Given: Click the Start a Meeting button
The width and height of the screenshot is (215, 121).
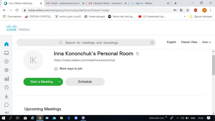Looking at the screenshot, I should 41,82.
